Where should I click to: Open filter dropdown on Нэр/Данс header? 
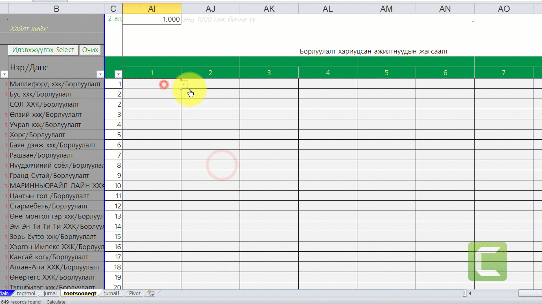pos(100,74)
